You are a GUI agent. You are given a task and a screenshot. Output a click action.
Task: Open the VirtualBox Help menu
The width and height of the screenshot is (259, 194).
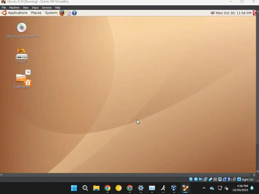tap(57, 8)
